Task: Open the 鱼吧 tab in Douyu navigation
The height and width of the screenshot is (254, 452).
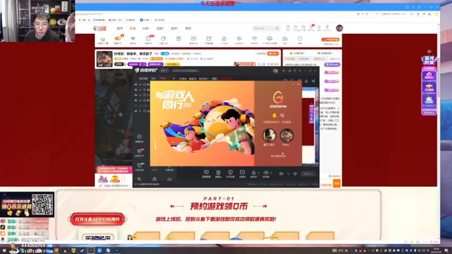Action: click(x=188, y=29)
